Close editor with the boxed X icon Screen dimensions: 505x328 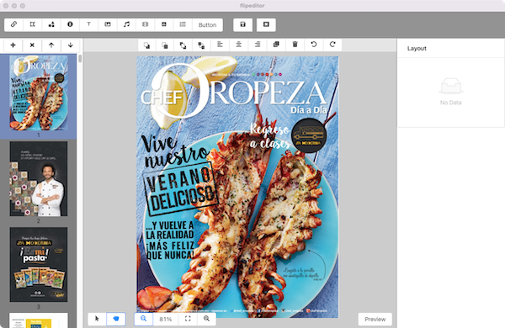[266, 24]
